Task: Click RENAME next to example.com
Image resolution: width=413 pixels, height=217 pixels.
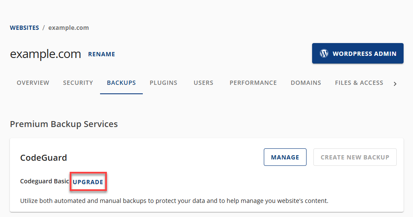Action: [101, 54]
